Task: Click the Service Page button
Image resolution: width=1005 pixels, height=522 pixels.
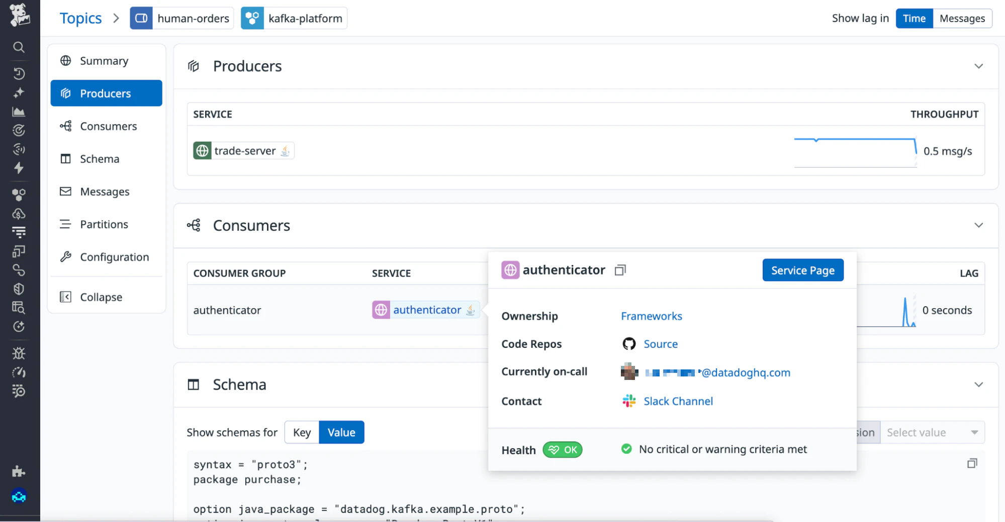Action: pos(802,271)
